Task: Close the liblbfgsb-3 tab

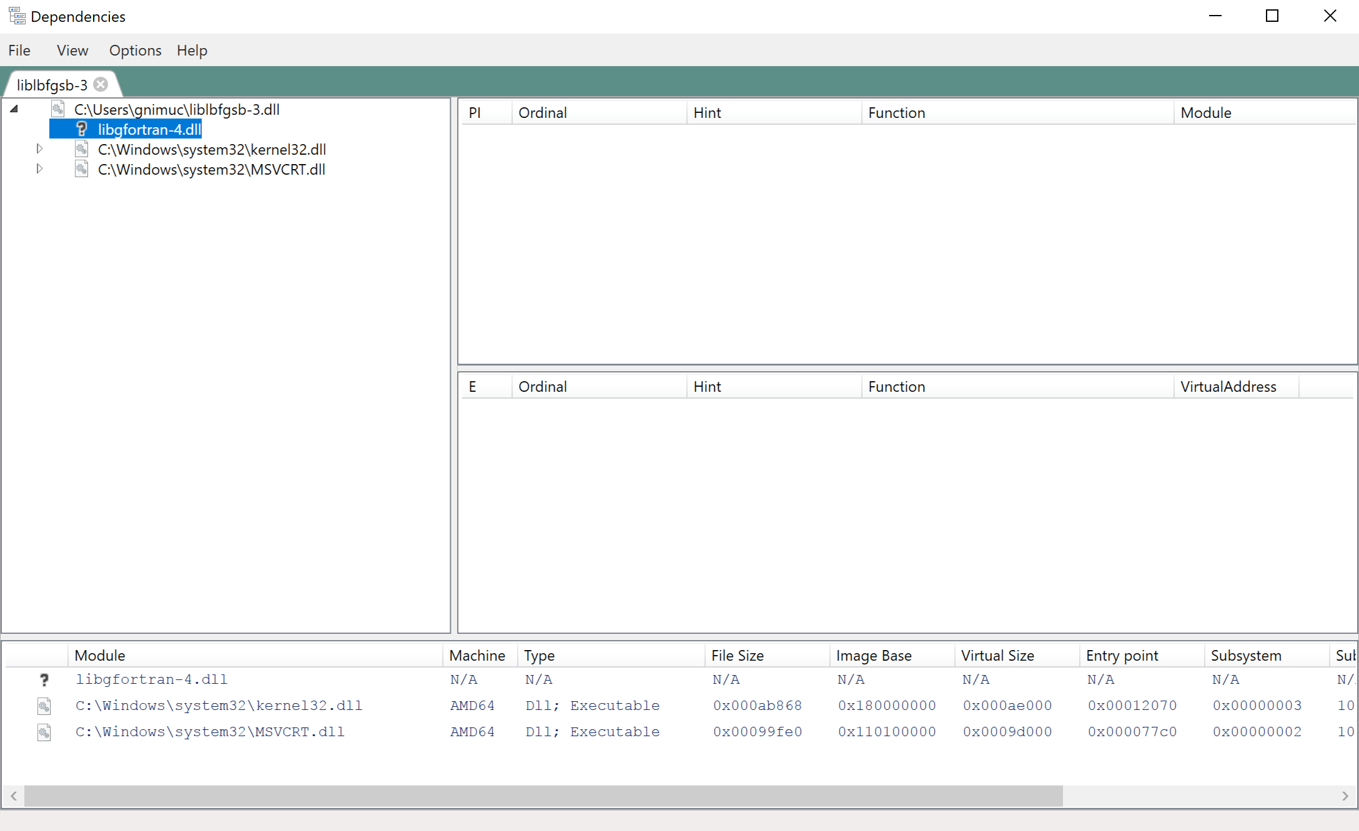Action: [101, 84]
